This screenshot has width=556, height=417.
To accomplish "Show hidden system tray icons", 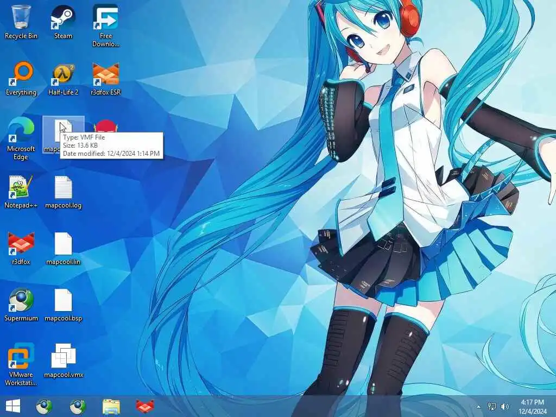I will click(x=479, y=407).
